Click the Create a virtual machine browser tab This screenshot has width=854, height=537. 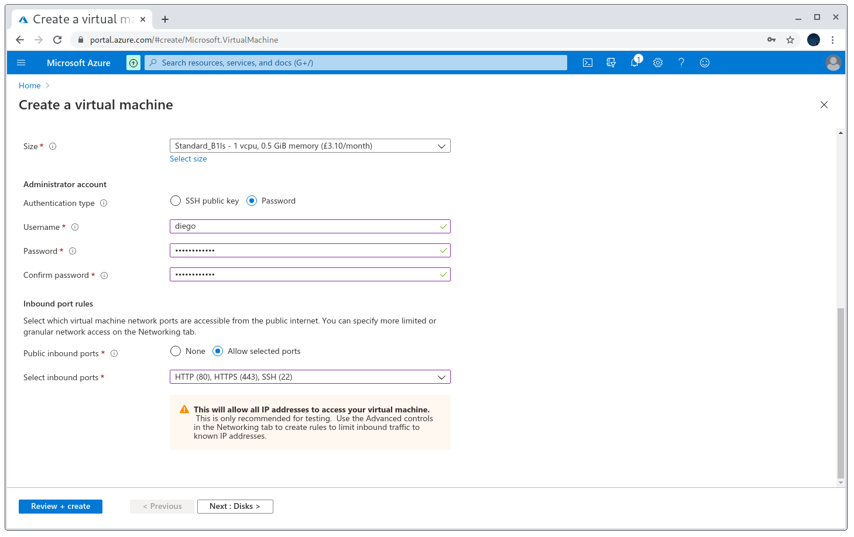[x=82, y=19]
